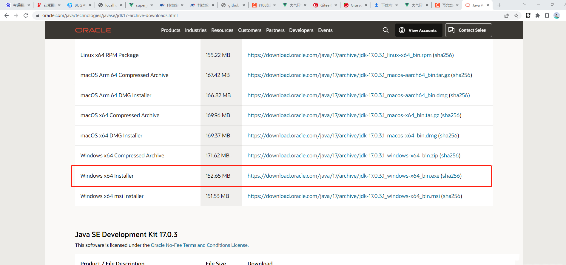Close the localhost tab
Screen dimensions: 566x265
click(121, 5)
